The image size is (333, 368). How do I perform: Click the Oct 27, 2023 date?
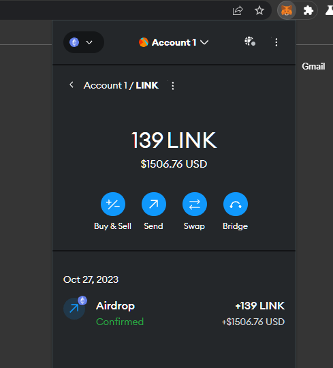91,279
